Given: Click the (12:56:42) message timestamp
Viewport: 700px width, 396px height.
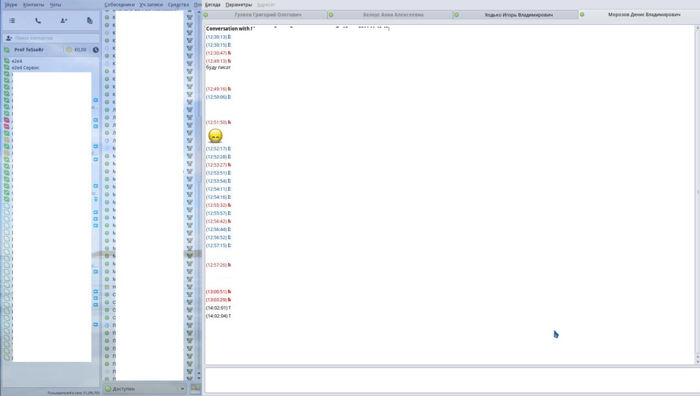Looking at the screenshot, I should click(x=216, y=221).
